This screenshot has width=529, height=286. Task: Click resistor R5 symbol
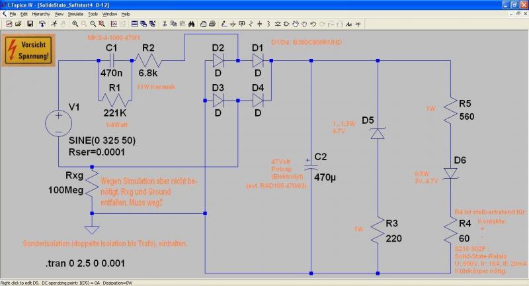click(x=451, y=111)
